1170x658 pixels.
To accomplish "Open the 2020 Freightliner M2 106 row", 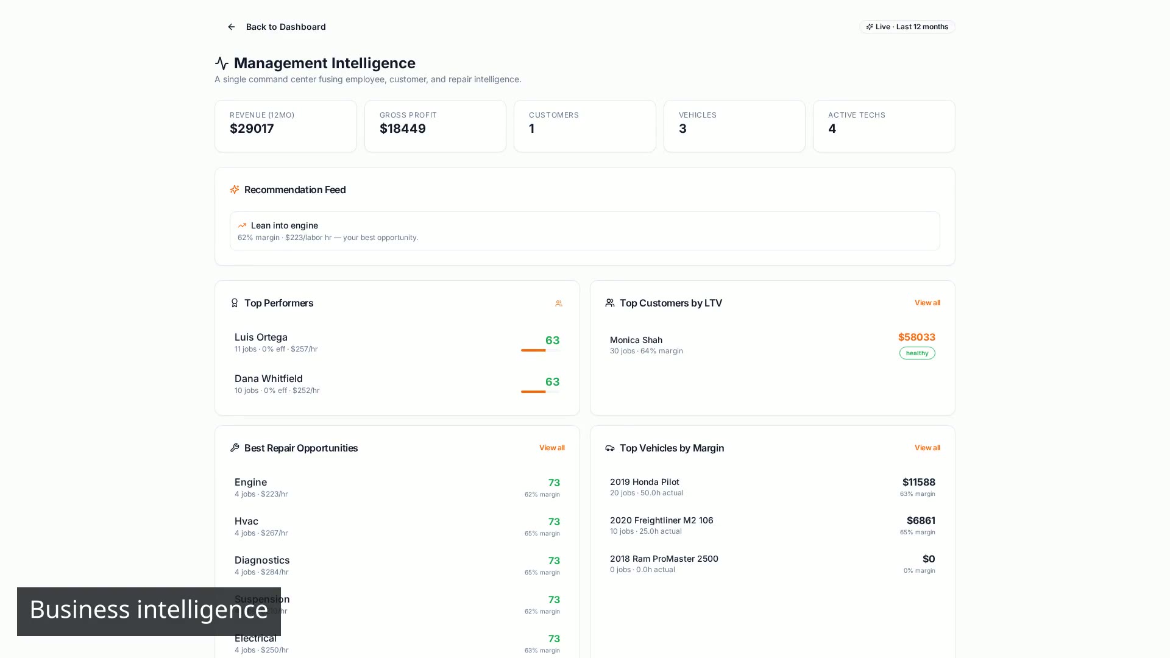I will 772,525.
